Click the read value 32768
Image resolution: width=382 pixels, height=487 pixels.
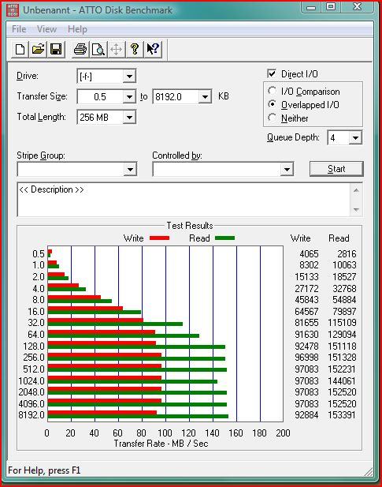coord(344,289)
